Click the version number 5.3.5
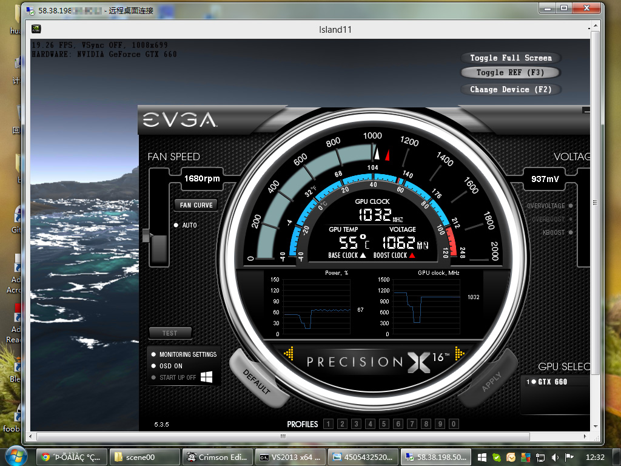 (x=161, y=424)
